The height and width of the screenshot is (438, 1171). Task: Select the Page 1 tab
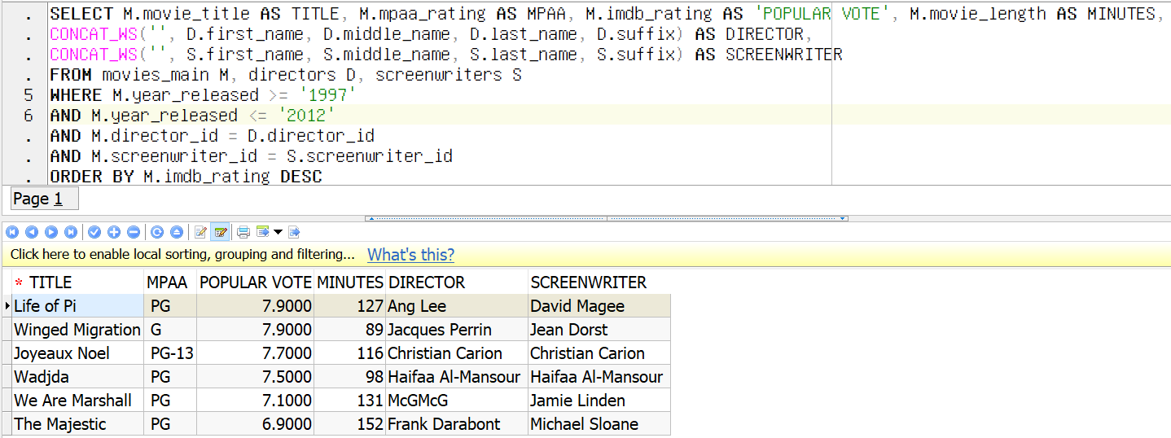click(44, 199)
